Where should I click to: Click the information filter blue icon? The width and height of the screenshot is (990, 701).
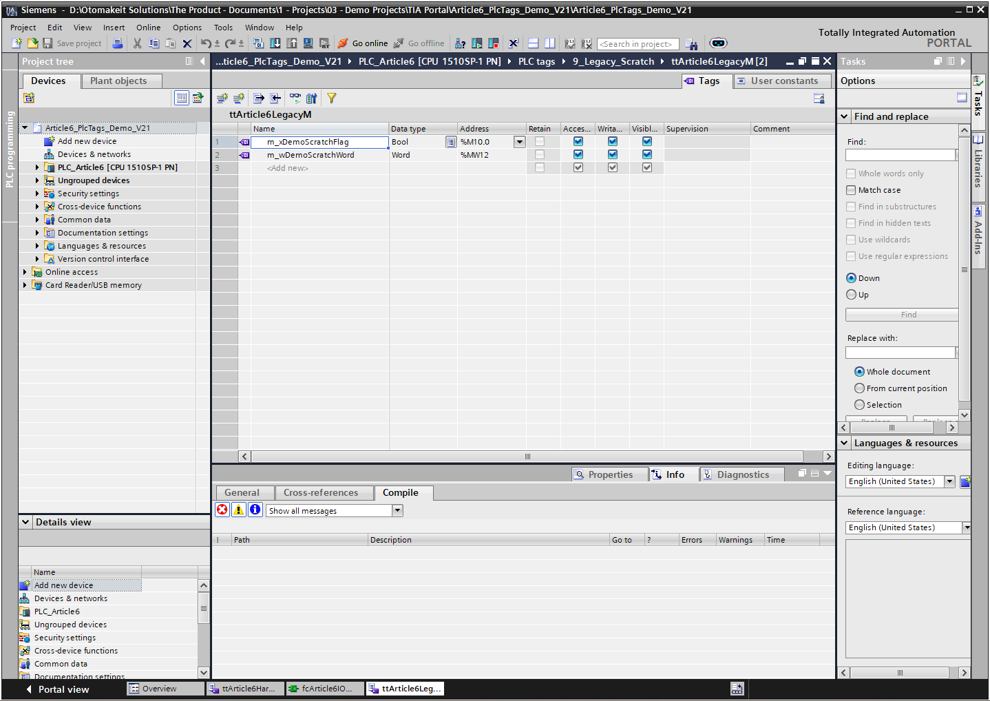255,510
